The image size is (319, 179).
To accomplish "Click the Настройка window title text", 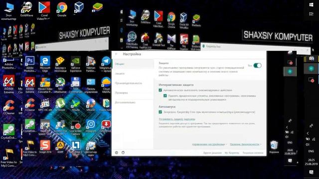I will point(132,54).
